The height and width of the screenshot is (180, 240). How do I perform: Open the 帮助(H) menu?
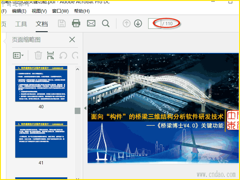[82, 11]
